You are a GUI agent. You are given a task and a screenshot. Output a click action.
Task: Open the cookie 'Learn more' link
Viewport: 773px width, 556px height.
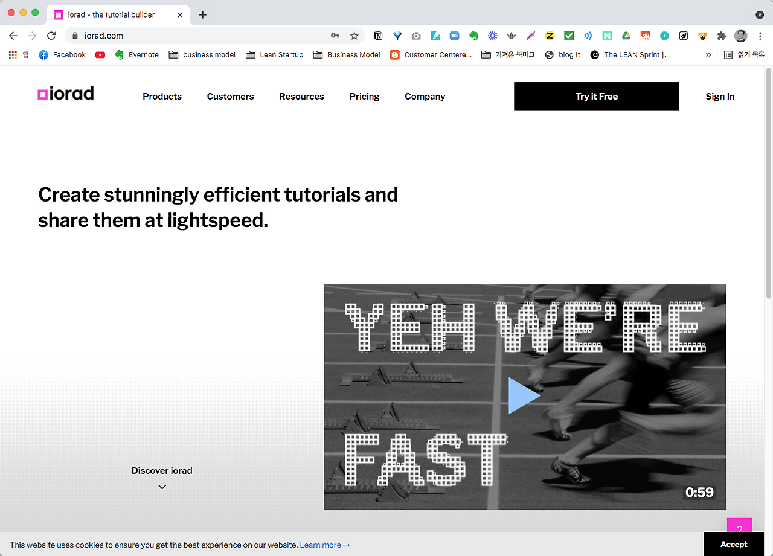coord(325,545)
